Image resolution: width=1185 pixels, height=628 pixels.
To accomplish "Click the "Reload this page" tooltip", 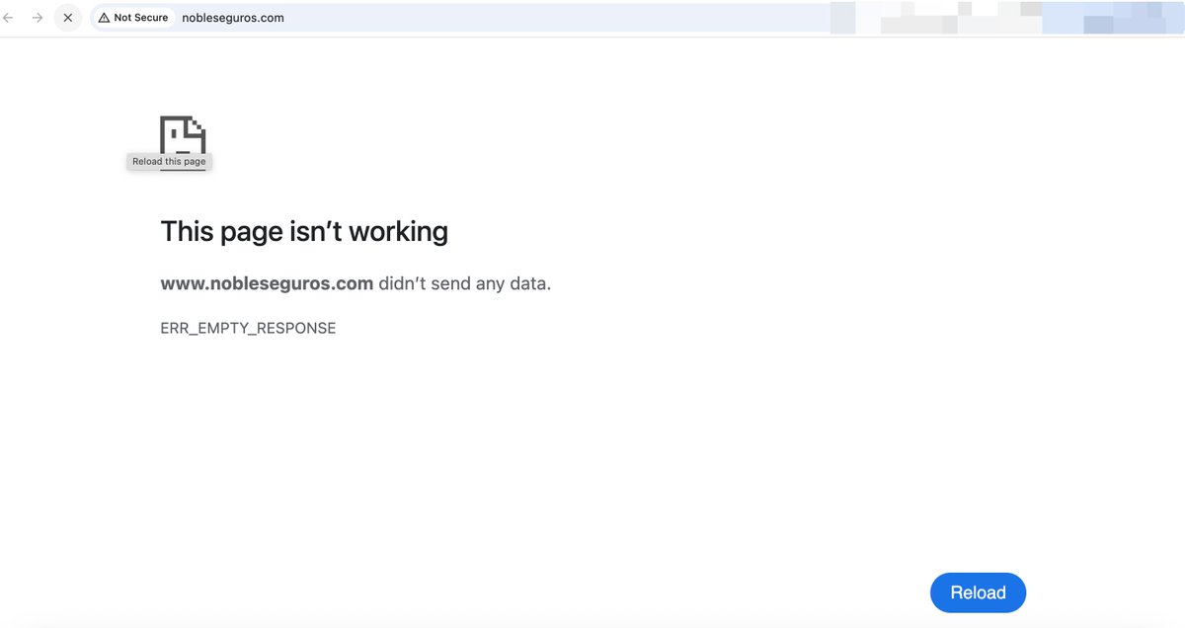I will point(169,161).
